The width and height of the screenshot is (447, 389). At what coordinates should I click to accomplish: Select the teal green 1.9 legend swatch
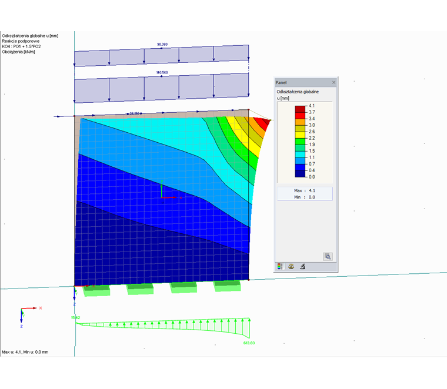tap(300, 148)
